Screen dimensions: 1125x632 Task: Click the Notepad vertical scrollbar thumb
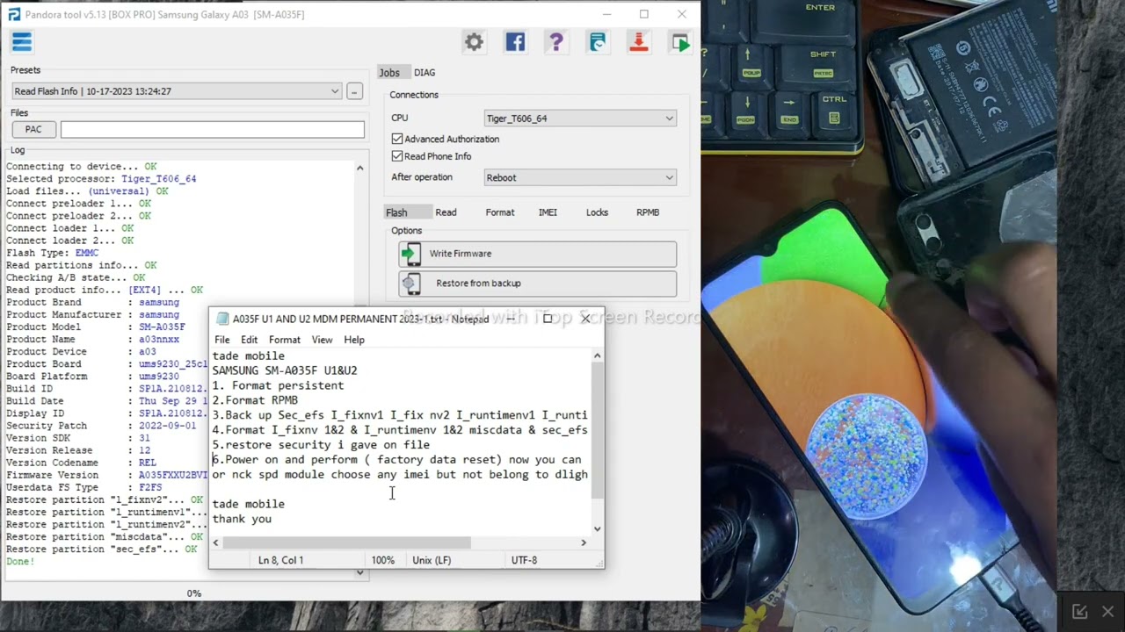click(x=598, y=430)
